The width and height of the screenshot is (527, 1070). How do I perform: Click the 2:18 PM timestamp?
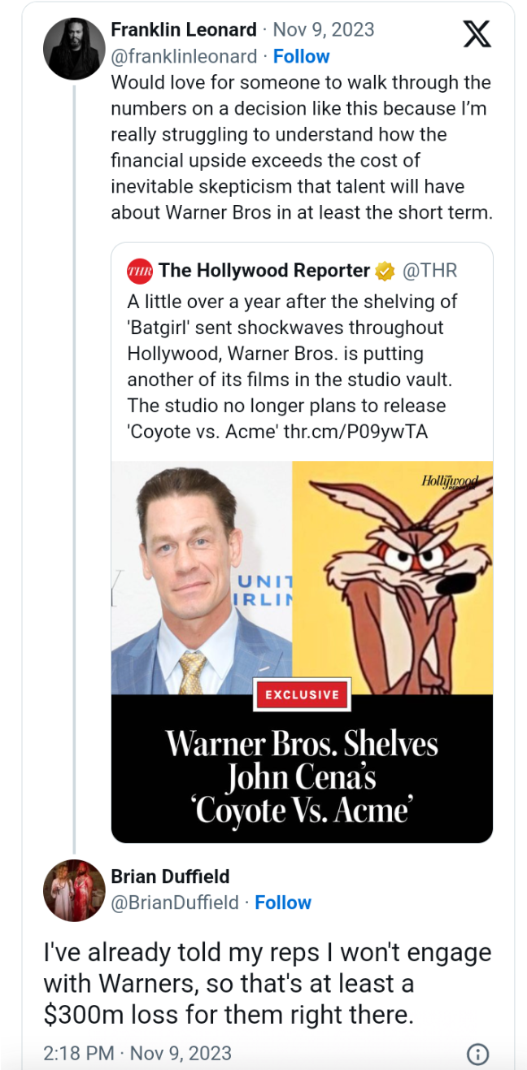click(x=79, y=1053)
